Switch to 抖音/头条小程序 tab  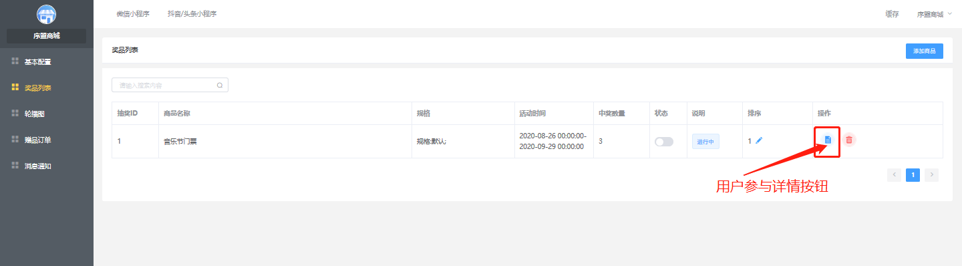click(192, 14)
